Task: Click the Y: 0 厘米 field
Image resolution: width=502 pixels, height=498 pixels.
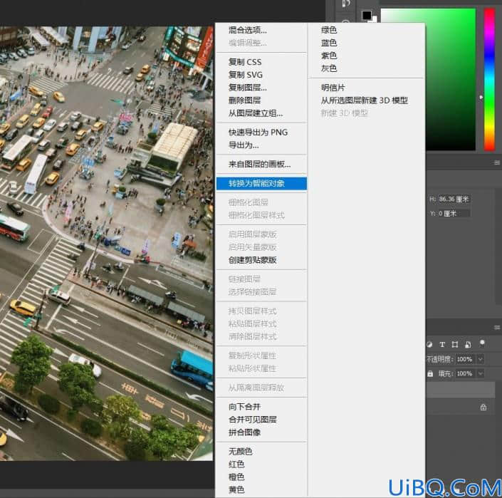Action: [454, 213]
